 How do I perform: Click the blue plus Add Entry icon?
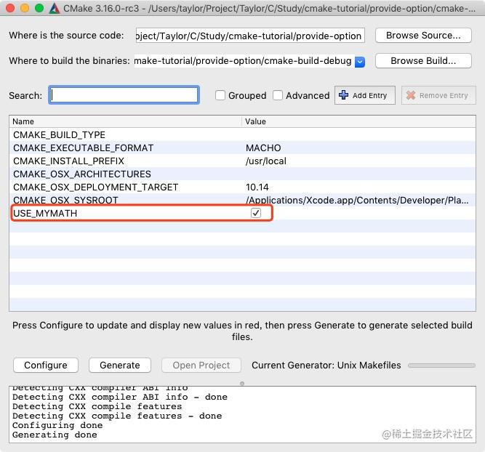tap(343, 95)
